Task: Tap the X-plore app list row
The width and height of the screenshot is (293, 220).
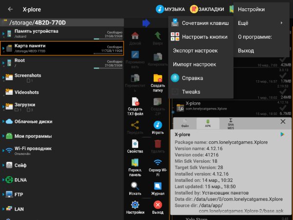Action: click(x=231, y=109)
